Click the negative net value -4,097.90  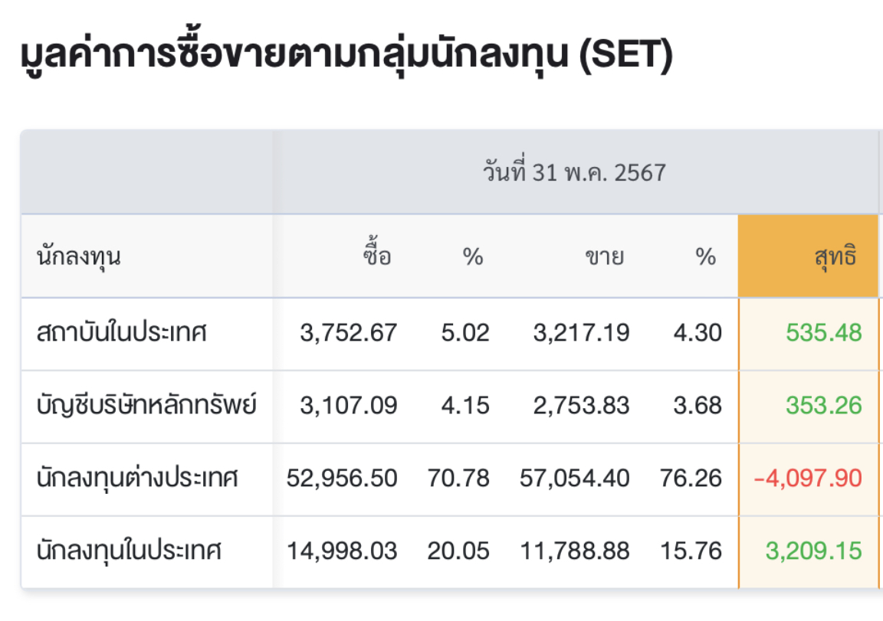click(x=808, y=478)
